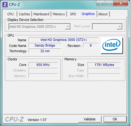Click the Code Name label
This screenshot has height=126, width=131.
coord(18,46)
